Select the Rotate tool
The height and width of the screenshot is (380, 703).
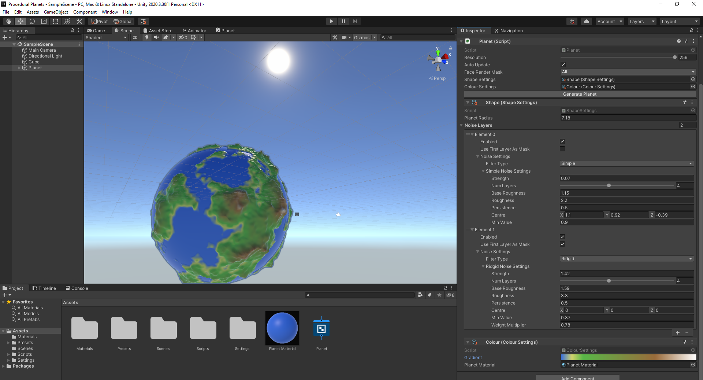32,21
